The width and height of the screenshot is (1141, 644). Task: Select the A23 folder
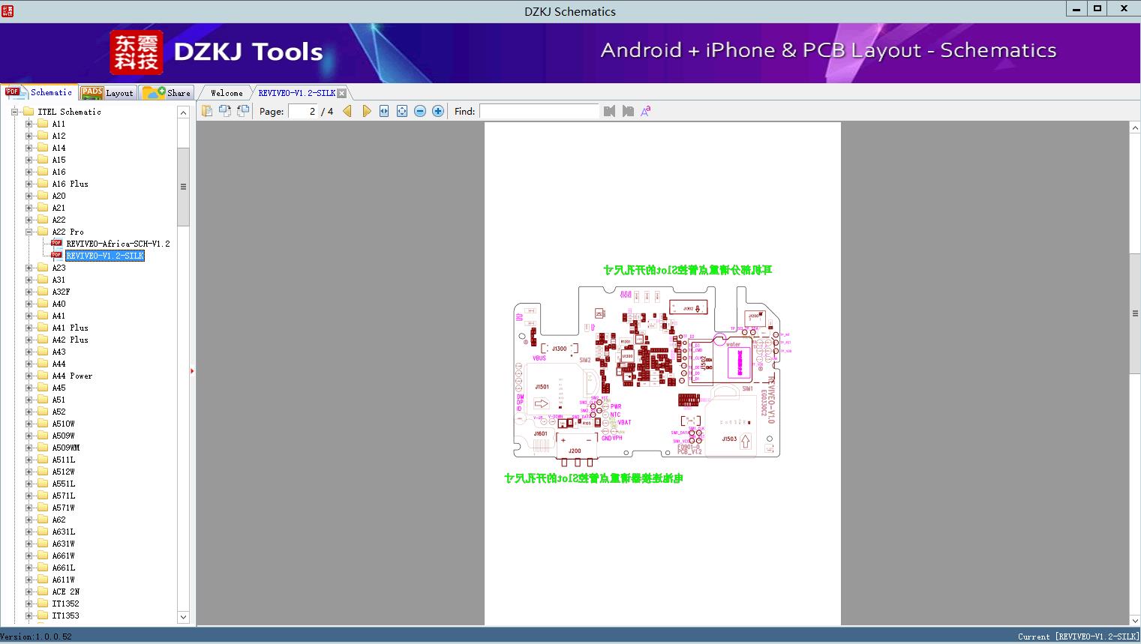point(59,268)
